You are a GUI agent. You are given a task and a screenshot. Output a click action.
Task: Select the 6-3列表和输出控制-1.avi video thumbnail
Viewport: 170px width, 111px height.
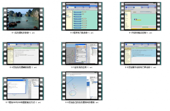click(141, 16)
